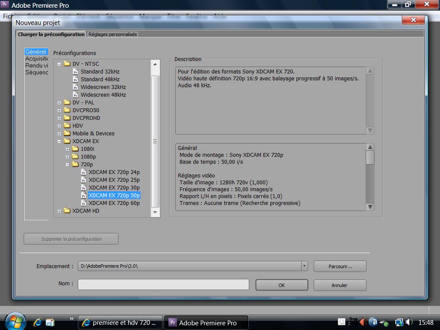Click the preset tree scrollbar up arrow
The height and width of the screenshot is (330, 440).
point(155,64)
